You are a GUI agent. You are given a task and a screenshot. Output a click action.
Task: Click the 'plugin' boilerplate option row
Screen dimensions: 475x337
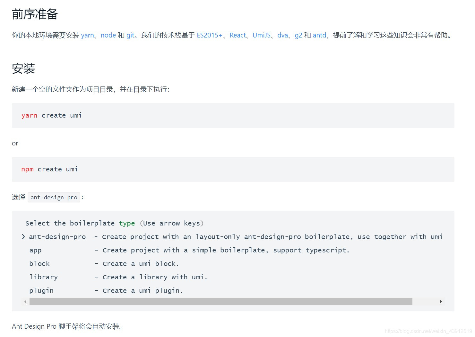tap(106, 291)
